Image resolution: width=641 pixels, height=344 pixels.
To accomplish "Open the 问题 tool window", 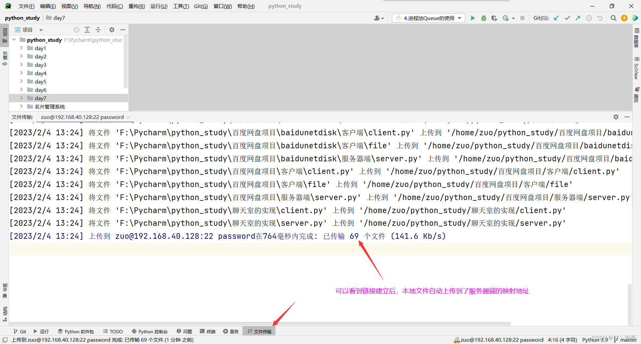I will 184,331.
